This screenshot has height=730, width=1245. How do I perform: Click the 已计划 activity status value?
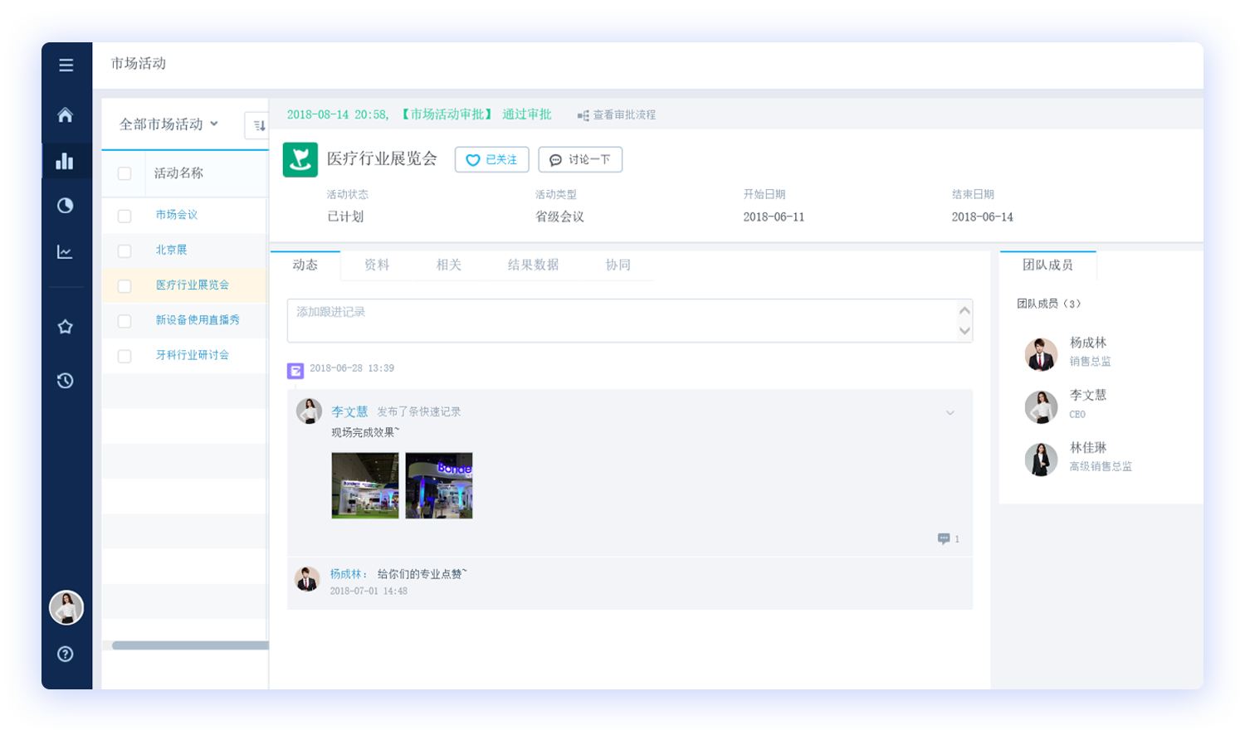coord(345,217)
